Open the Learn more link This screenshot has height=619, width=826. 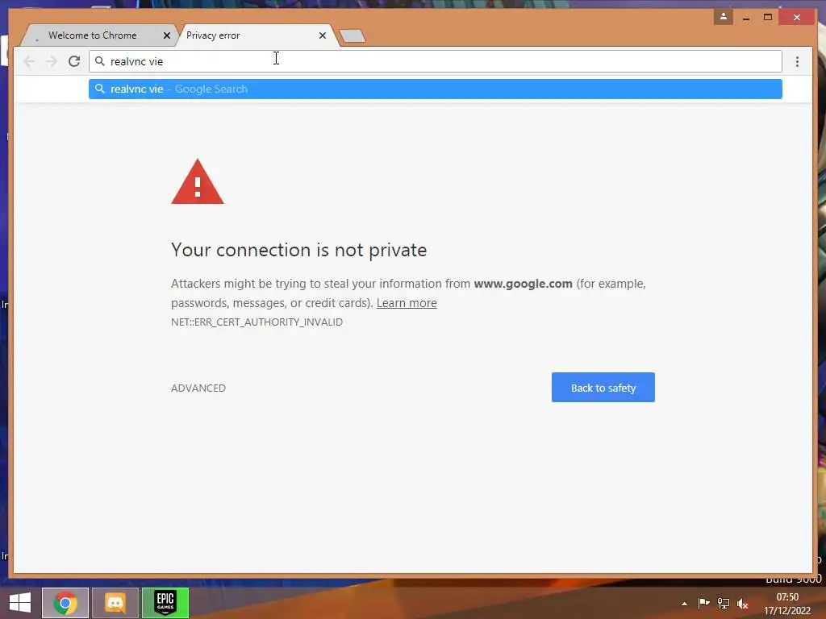coord(407,303)
